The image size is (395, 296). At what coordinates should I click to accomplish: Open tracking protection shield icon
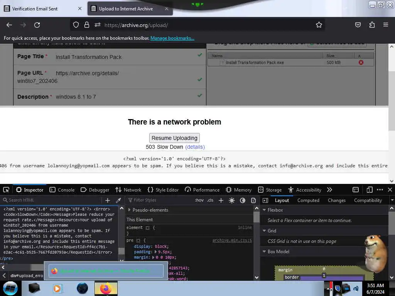(76, 25)
